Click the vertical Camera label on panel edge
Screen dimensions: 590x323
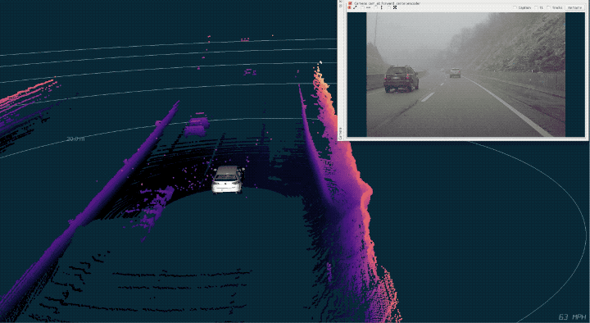pyautogui.click(x=340, y=134)
